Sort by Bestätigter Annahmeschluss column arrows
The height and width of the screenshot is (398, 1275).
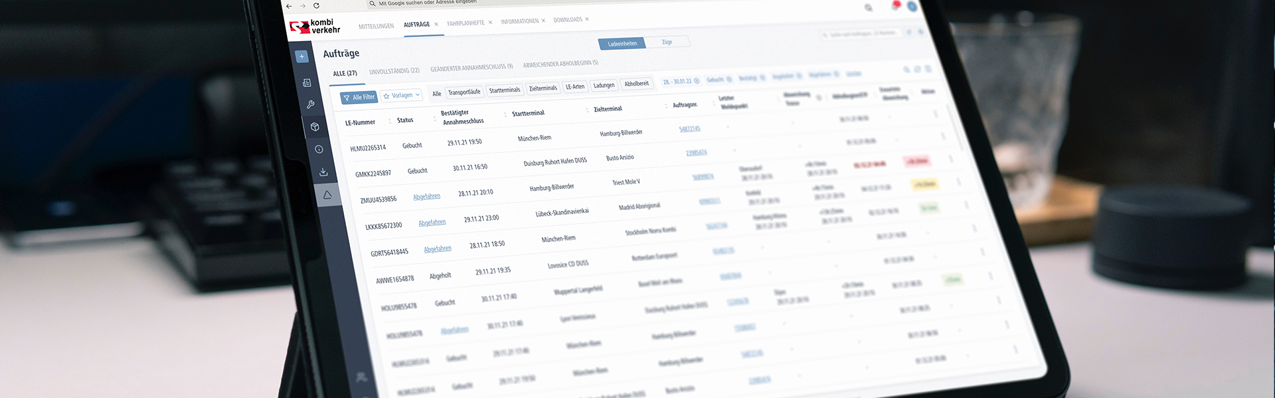point(505,115)
